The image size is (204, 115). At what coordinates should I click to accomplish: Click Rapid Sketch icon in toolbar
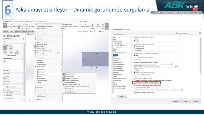coord(103,25)
